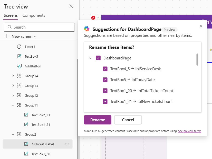The height and width of the screenshot is (159, 212).
Task: Open the See preview terms link
Action: tap(190, 131)
